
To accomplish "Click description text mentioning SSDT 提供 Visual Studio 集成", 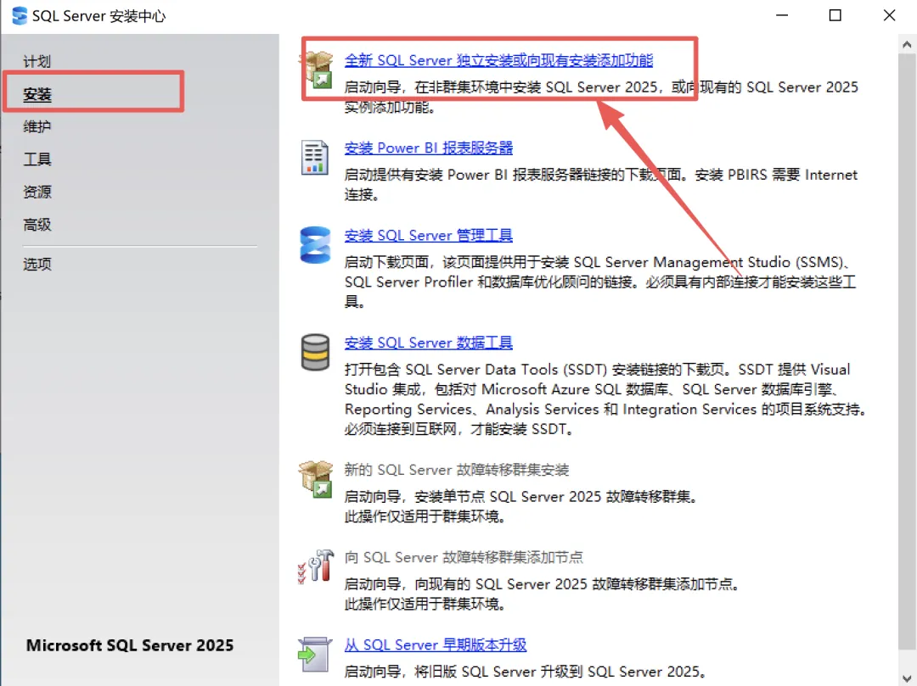I will pyautogui.click(x=605, y=399).
